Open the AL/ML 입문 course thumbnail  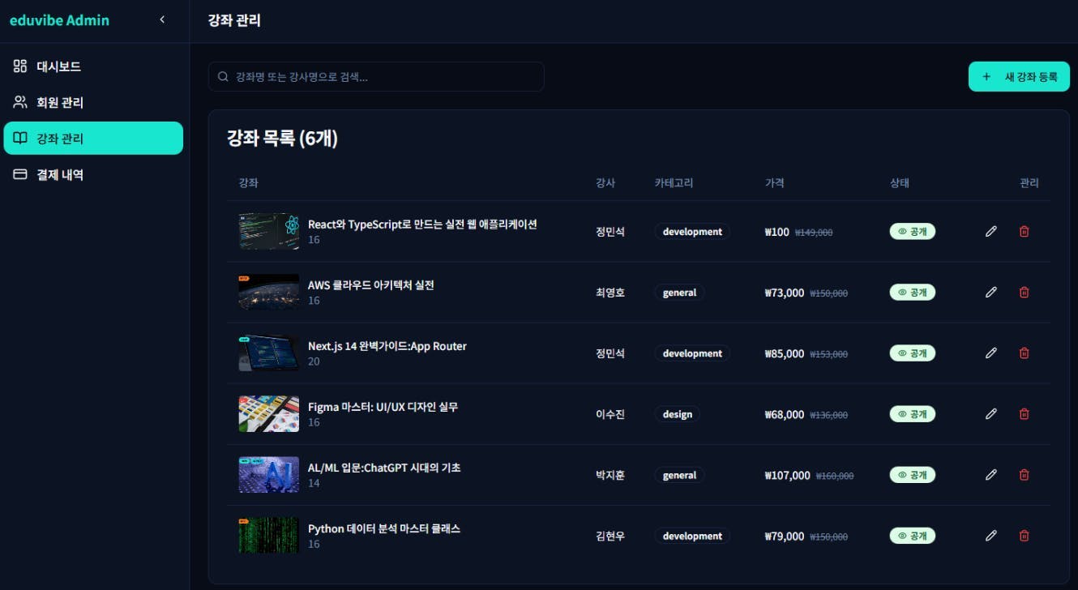click(x=269, y=475)
